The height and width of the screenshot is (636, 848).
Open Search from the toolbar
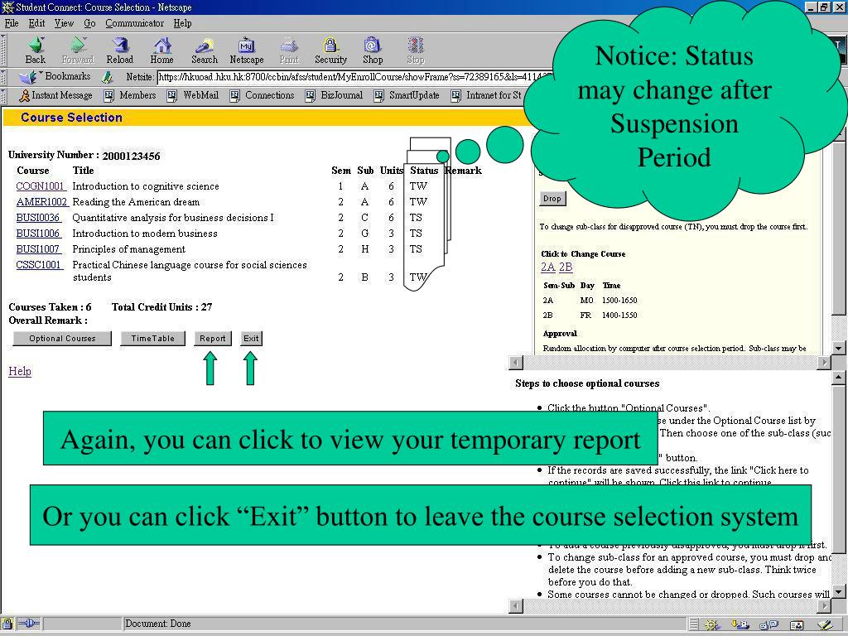click(205, 51)
